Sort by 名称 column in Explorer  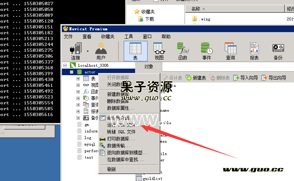[235, 9]
